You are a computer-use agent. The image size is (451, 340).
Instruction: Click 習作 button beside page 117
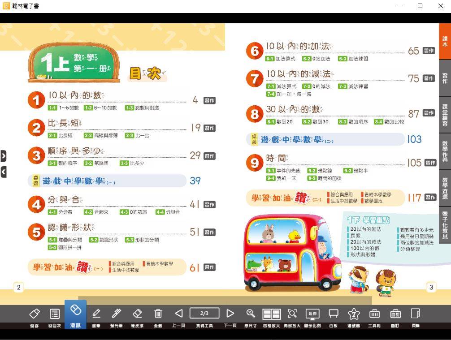click(x=430, y=197)
